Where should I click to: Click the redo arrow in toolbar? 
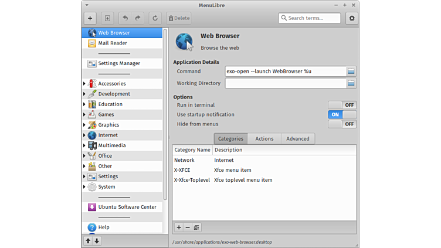pyautogui.click(x=138, y=18)
